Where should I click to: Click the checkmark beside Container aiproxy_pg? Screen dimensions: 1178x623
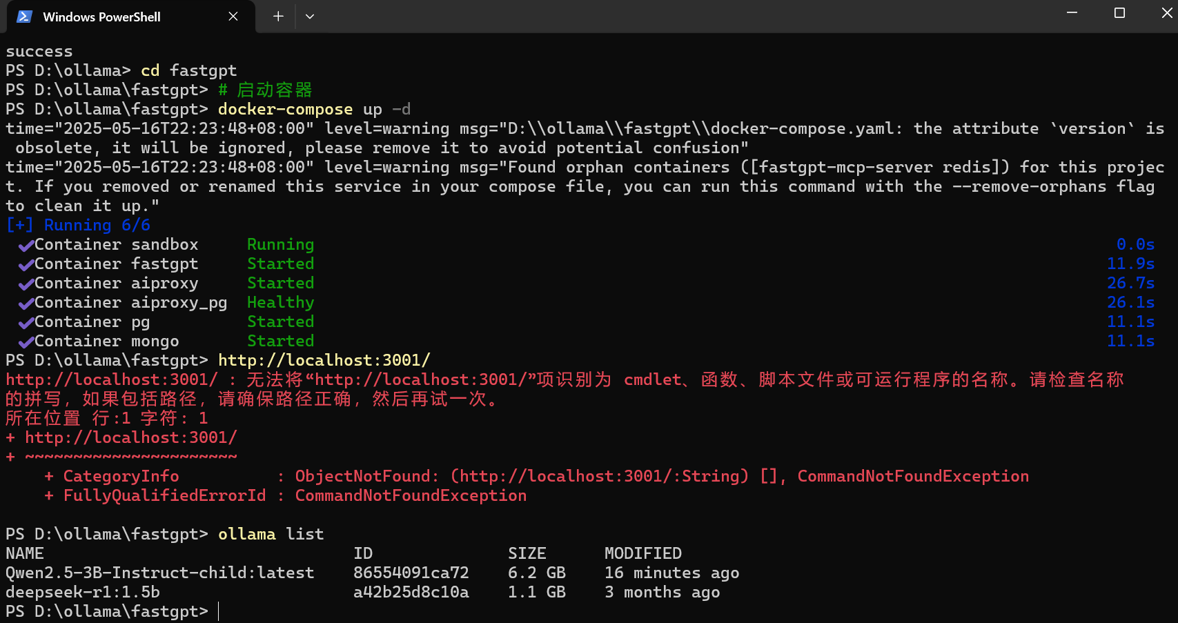point(26,304)
